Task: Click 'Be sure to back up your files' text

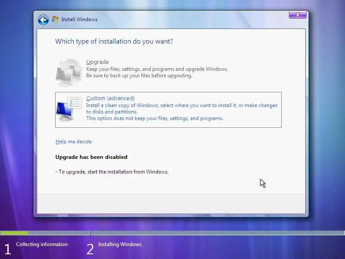Action: (x=139, y=76)
